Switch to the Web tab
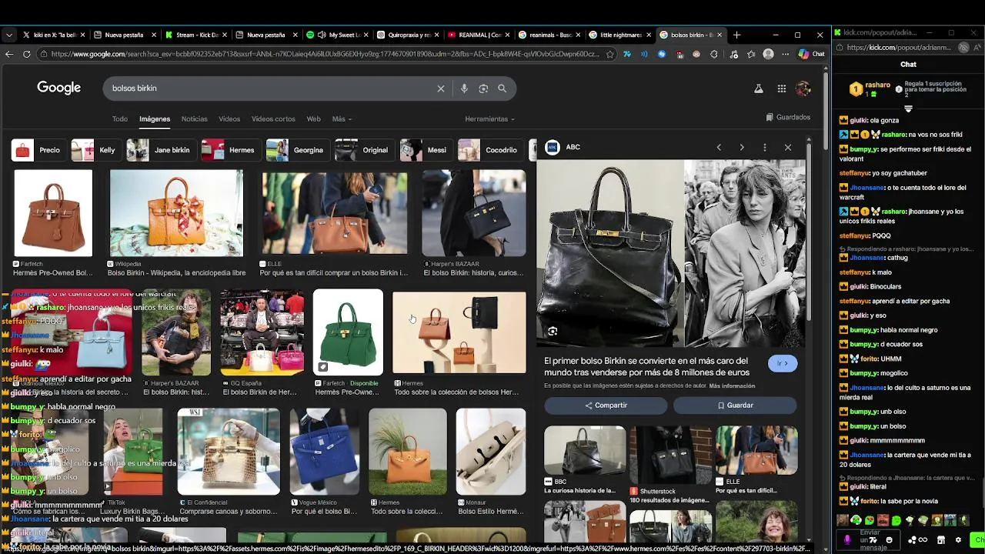985x554 pixels. (313, 119)
